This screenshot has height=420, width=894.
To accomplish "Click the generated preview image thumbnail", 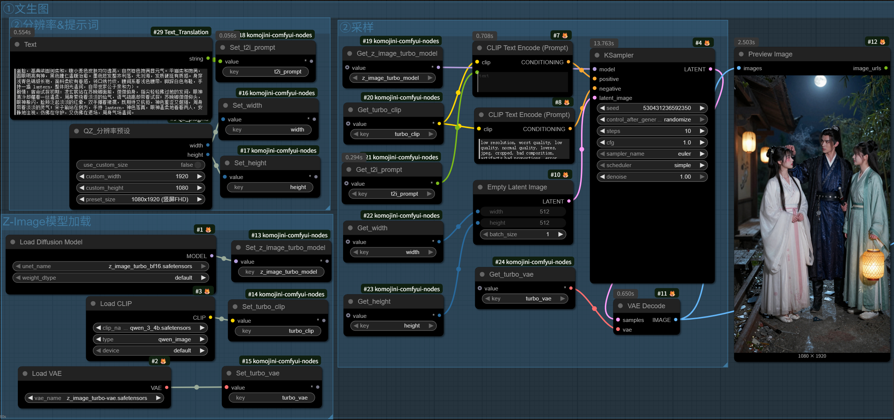I will coord(812,214).
